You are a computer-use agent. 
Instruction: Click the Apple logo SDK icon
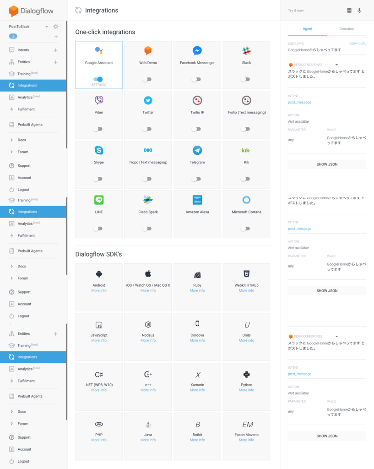tap(148, 273)
